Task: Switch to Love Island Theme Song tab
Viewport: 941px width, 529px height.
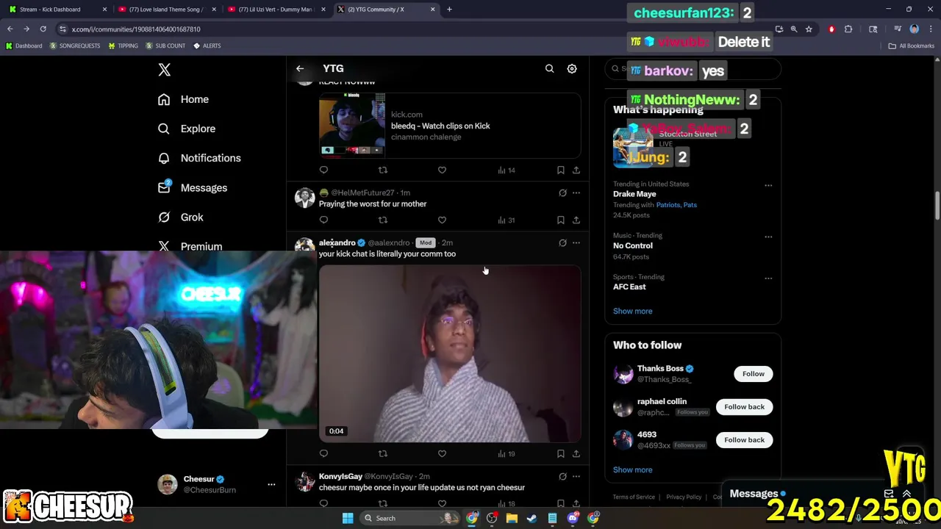Action: tap(166, 10)
